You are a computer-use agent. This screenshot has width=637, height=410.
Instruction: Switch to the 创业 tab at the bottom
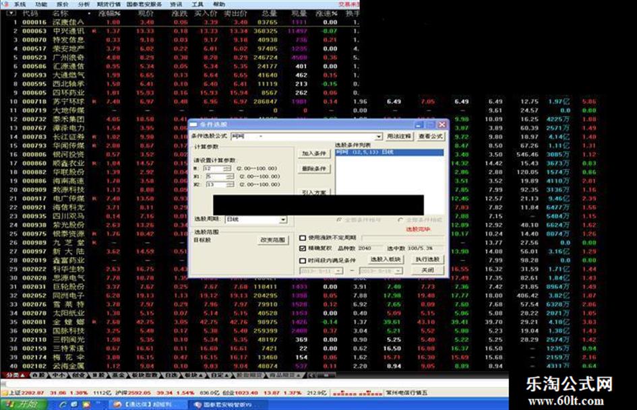78,376
